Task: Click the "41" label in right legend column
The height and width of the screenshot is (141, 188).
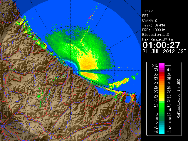Action: [x=169, y=70]
